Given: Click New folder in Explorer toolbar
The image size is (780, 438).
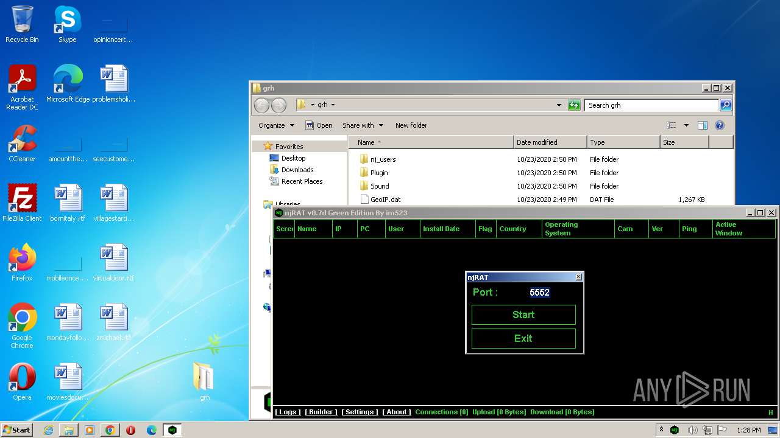Looking at the screenshot, I should point(411,125).
